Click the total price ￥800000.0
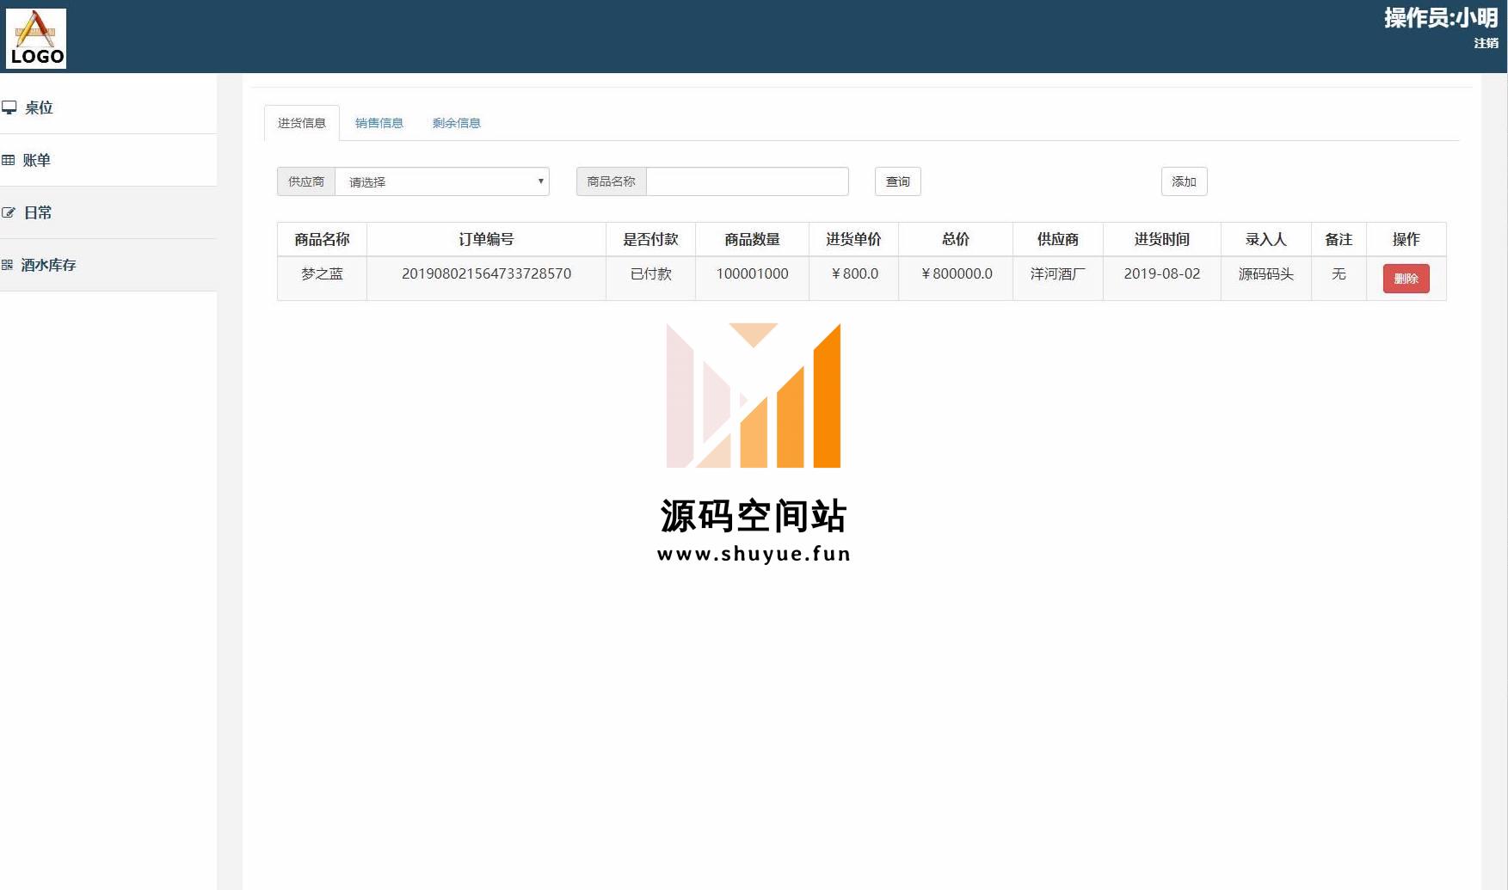 [956, 279]
